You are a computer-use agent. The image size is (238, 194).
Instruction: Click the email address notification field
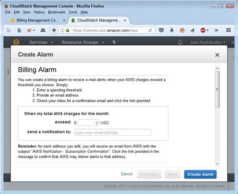click(x=112, y=132)
